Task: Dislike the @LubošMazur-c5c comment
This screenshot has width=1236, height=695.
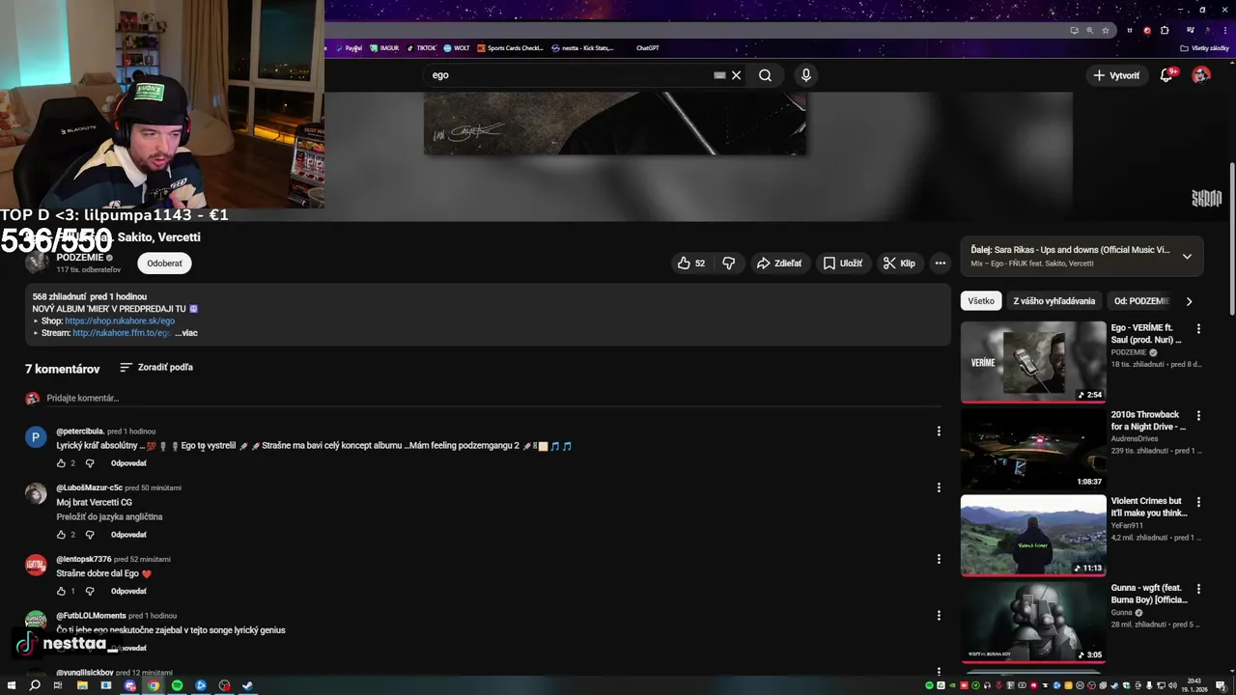Action: pos(90,535)
